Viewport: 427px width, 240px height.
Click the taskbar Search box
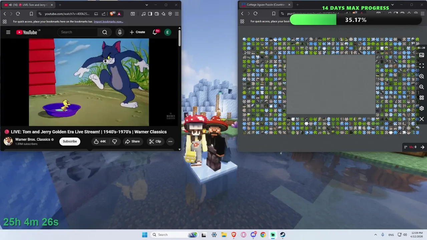point(174,235)
